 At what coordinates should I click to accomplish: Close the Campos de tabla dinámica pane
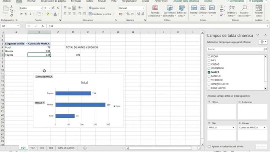pos(265,35)
